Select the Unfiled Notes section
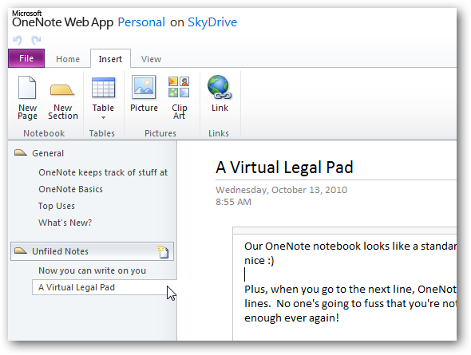471x355 pixels. [92, 251]
